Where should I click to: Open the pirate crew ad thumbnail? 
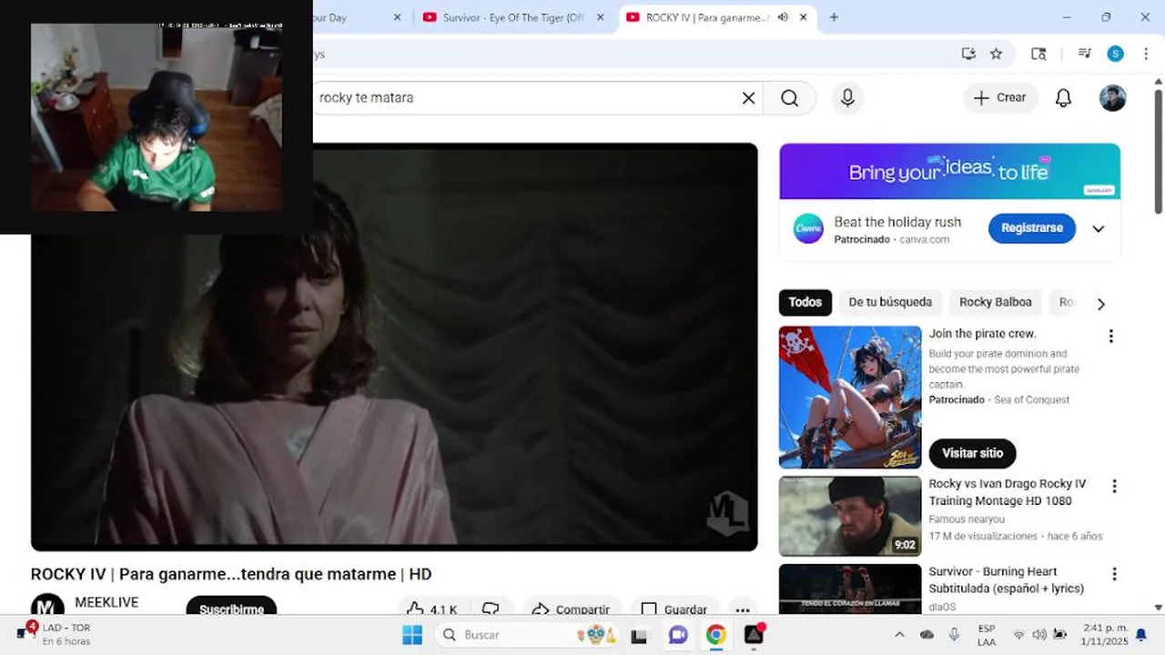click(850, 397)
